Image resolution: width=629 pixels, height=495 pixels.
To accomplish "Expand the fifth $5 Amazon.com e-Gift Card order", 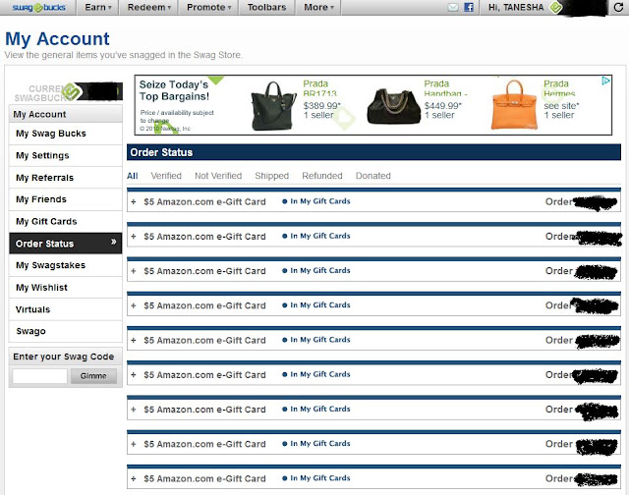I will 134,340.
